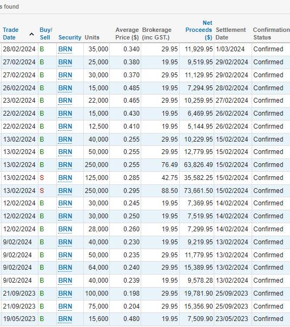This screenshot has height=327, width=290.
Task: Open BRN link for 25,000 units trade
Action: [x=65, y=62]
